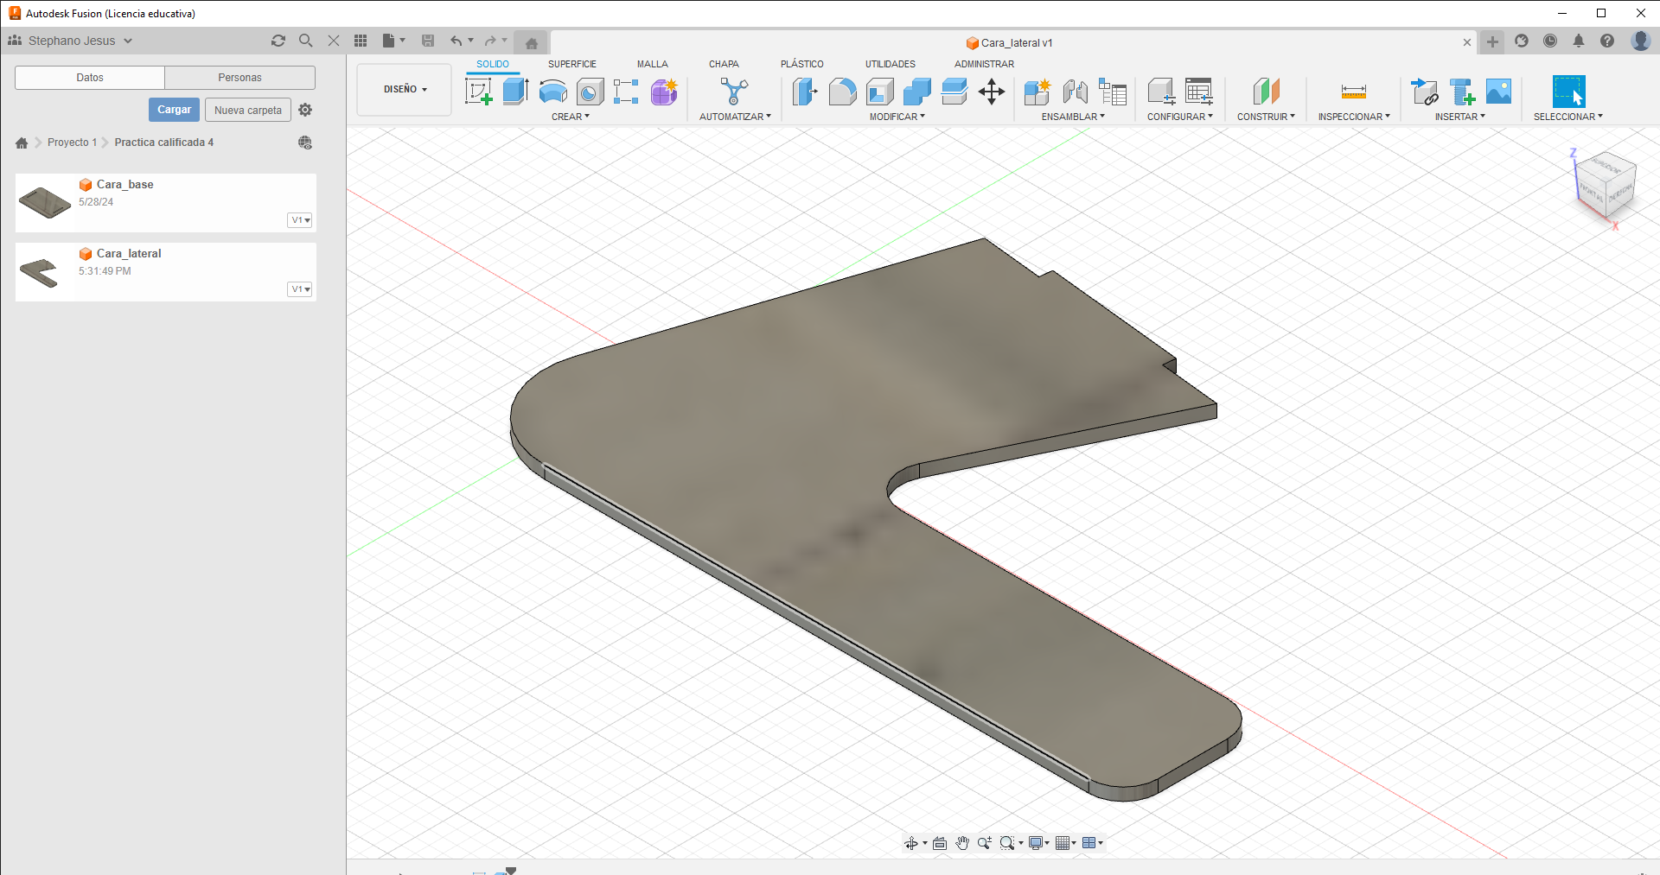Open the Change Parameters table
Image resolution: width=1660 pixels, height=875 pixels.
click(x=1199, y=92)
